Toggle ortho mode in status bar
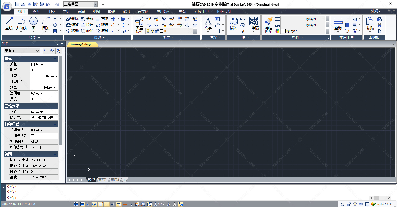Screen dimensions: 397x207 (88, 204)
